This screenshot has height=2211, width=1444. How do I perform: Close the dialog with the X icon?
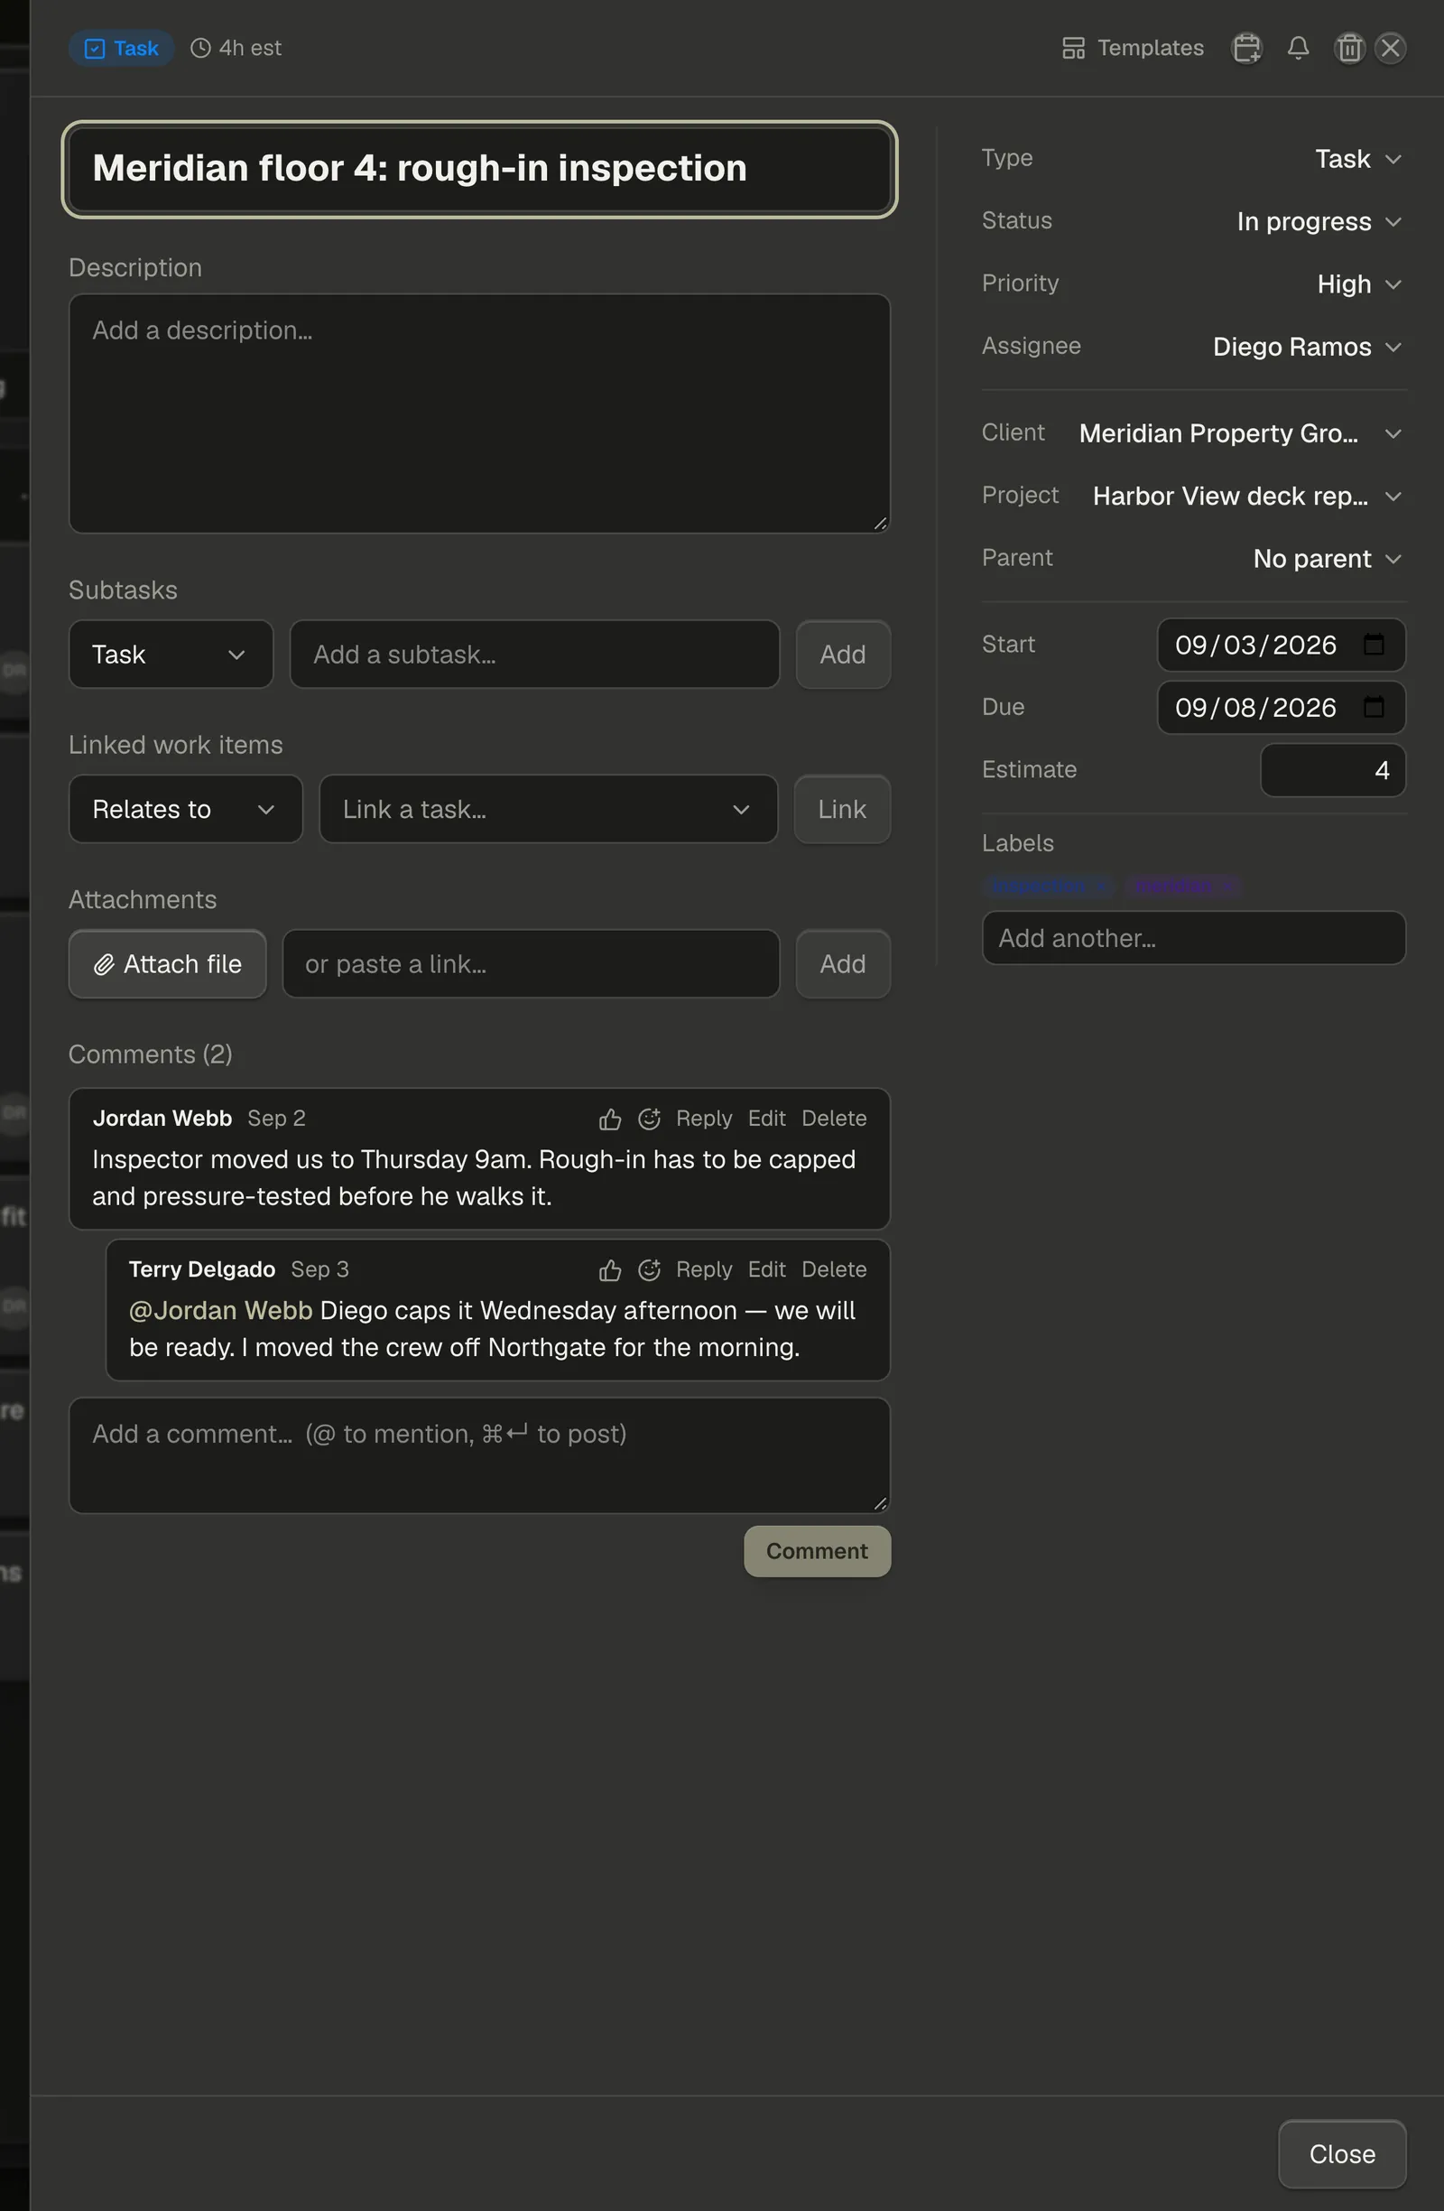point(1390,47)
